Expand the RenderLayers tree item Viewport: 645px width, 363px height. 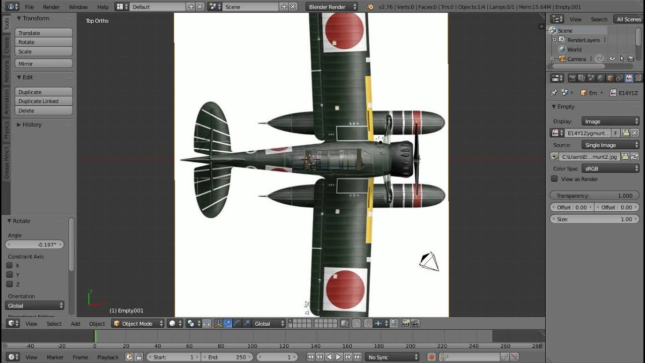click(554, 40)
